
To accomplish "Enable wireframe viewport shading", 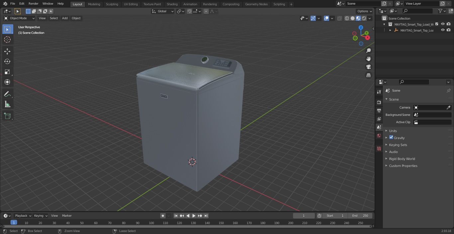I will (x=347, y=18).
